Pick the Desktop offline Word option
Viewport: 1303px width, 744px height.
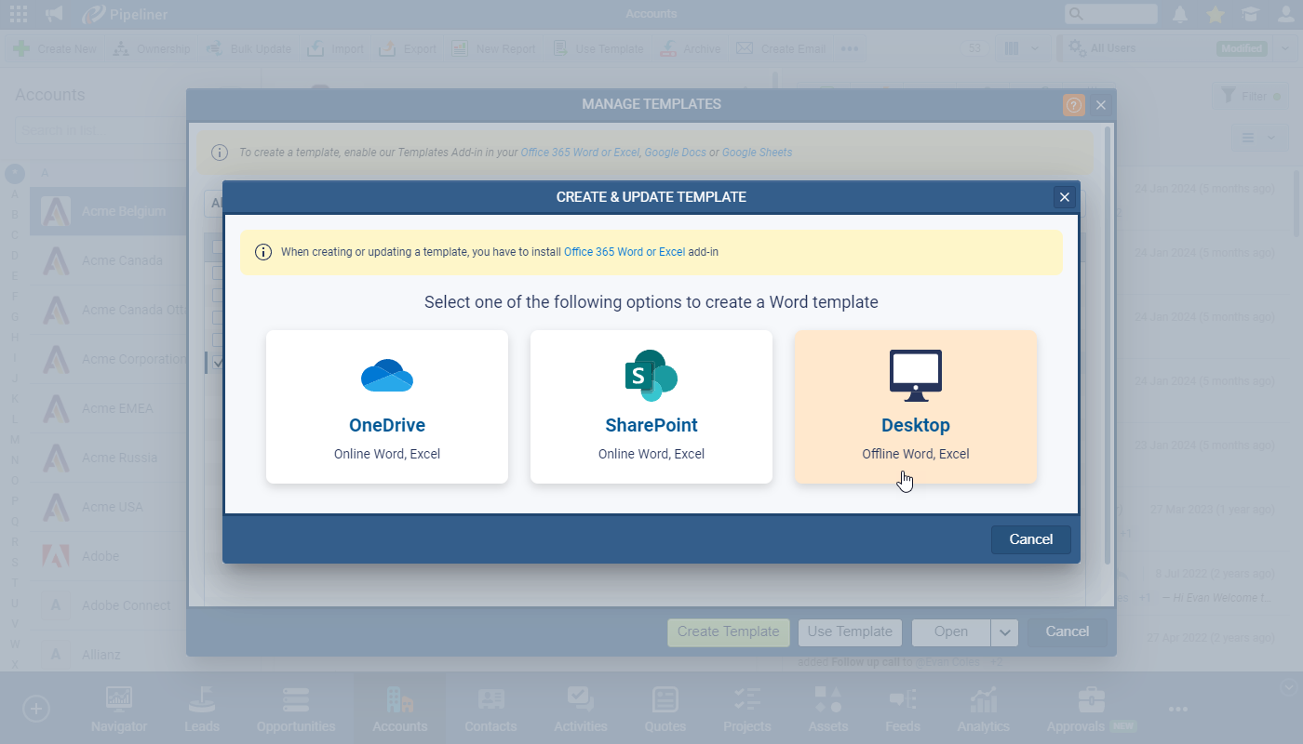pos(915,406)
